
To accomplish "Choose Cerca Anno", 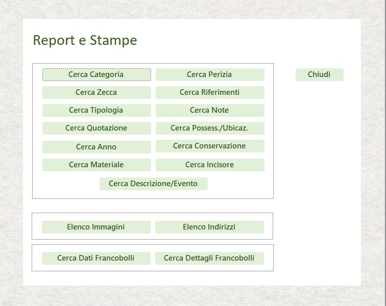I will pos(96,147).
